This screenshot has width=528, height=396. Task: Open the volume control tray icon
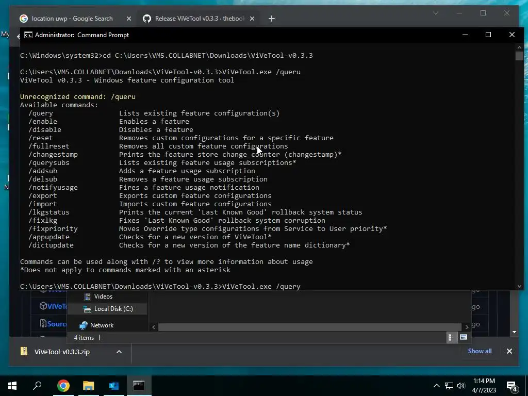coord(460,386)
